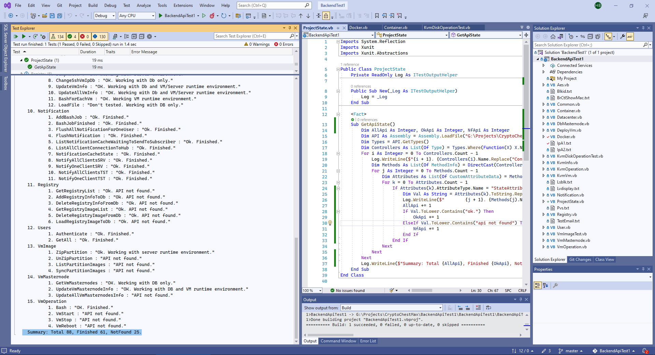Click Solution Explorer Home icon

[553, 36]
